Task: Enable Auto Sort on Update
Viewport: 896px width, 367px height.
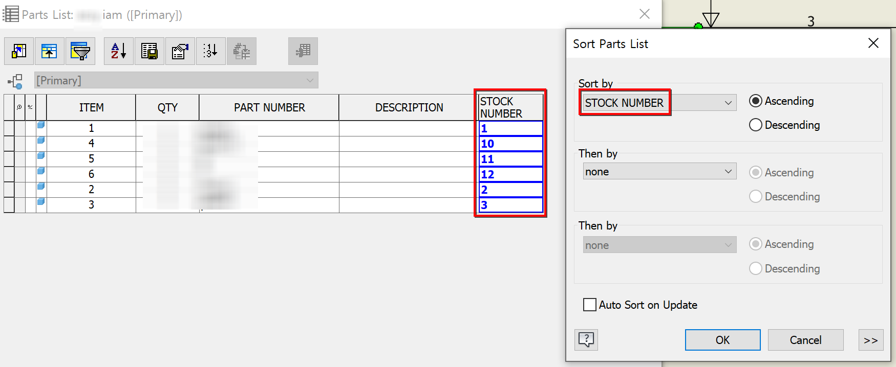Action: click(x=590, y=305)
